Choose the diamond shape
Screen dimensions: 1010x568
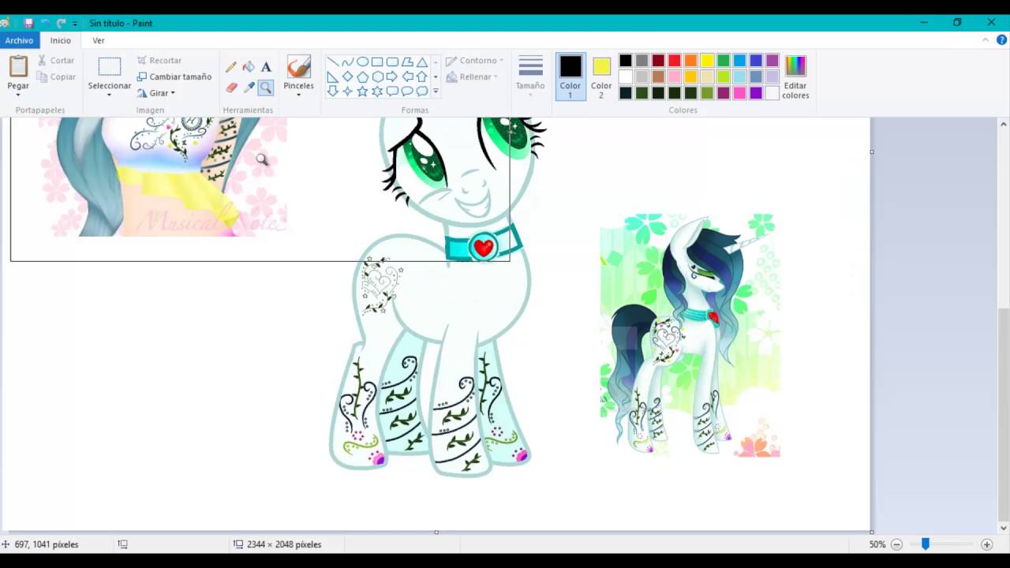(x=347, y=77)
